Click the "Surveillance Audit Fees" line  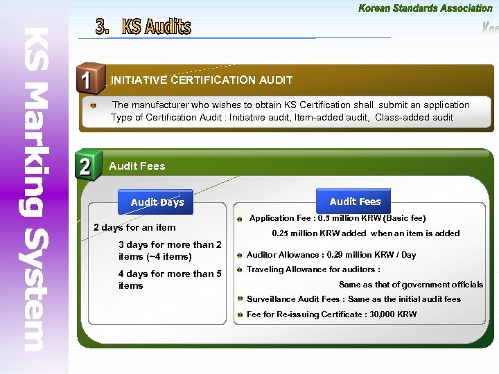point(353,299)
